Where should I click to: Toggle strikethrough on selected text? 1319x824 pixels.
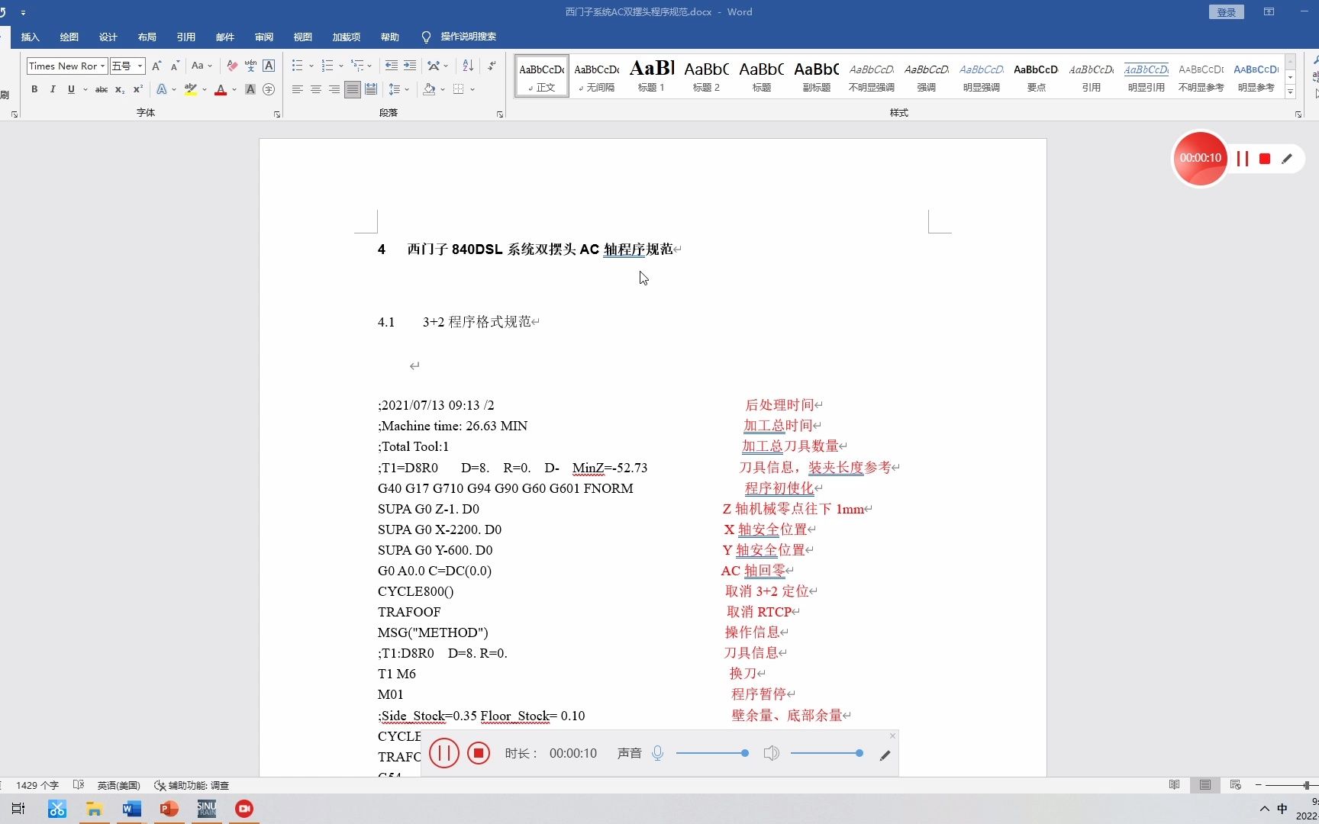click(101, 89)
